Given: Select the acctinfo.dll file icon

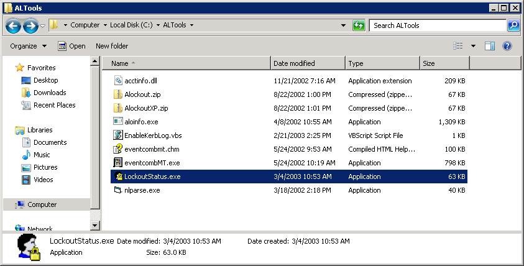Looking at the screenshot, I should [118, 80].
